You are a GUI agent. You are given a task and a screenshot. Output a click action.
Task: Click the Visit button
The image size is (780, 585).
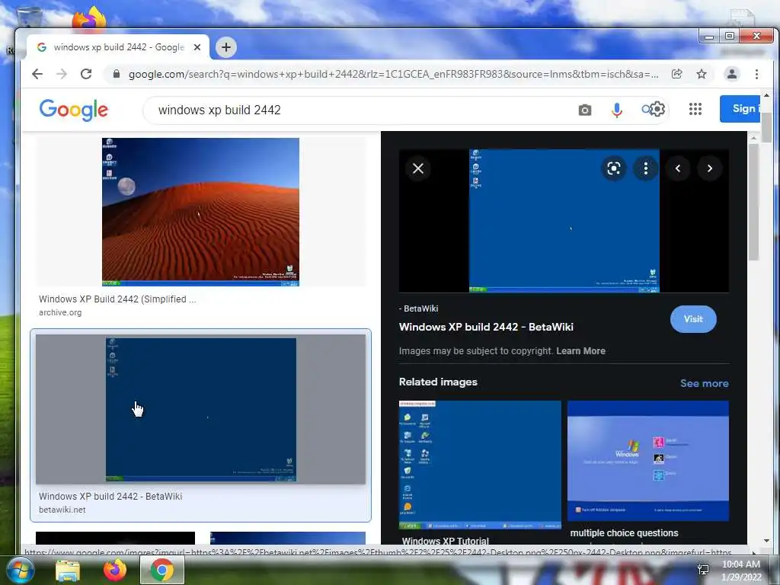pyautogui.click(x=693, y=319)
